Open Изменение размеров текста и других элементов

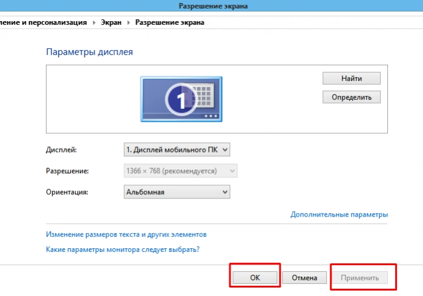(x=126, y=234)
